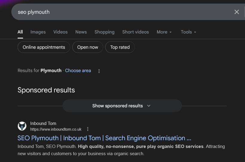Select the Shopping tab
Screen dimensions: 245x162
coord(104,32)
